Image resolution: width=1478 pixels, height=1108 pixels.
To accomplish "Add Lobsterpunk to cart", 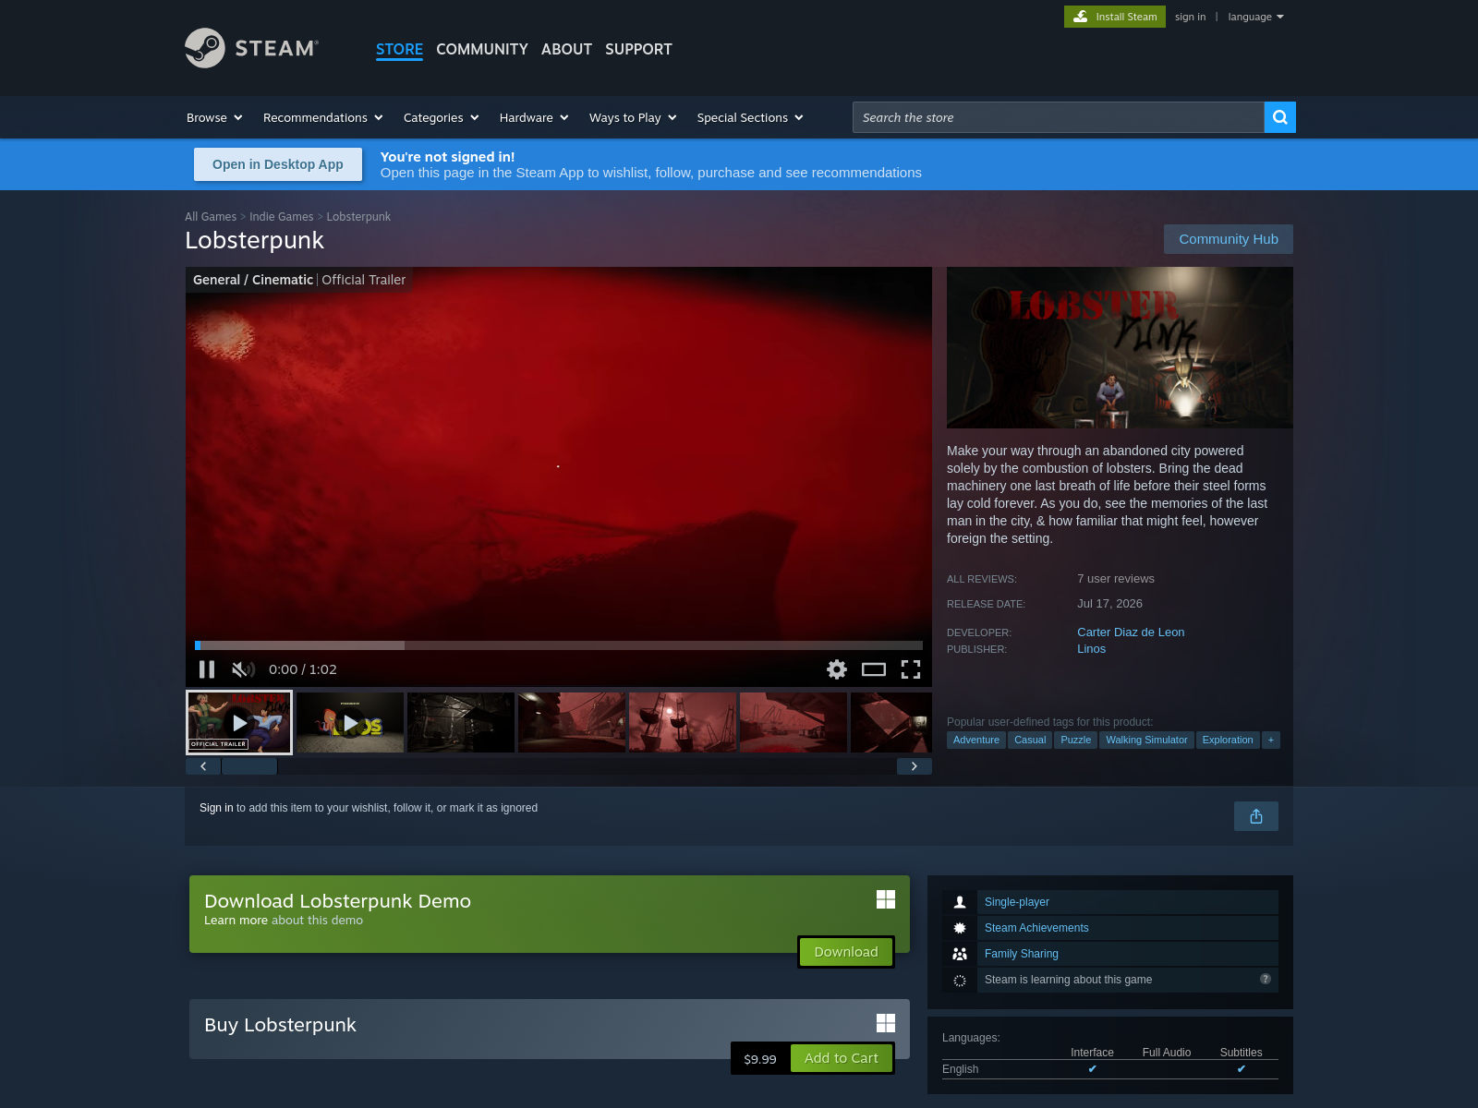I will coord(842,1058).
